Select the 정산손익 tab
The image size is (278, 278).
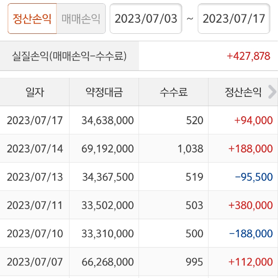pyautogui.click(x=32, y=19)
